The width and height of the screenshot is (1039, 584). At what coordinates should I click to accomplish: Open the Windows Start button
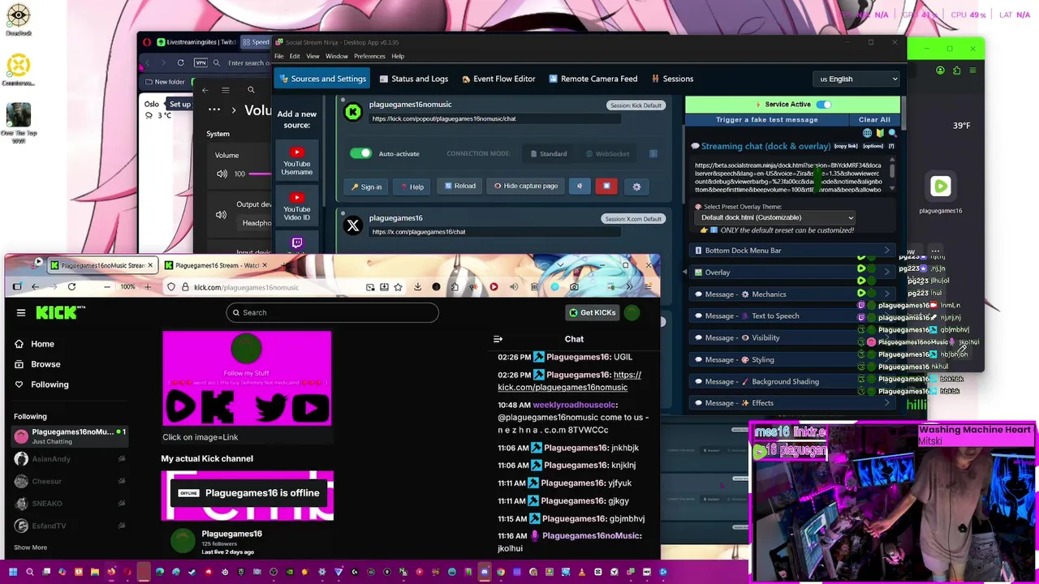pos(13,572)
